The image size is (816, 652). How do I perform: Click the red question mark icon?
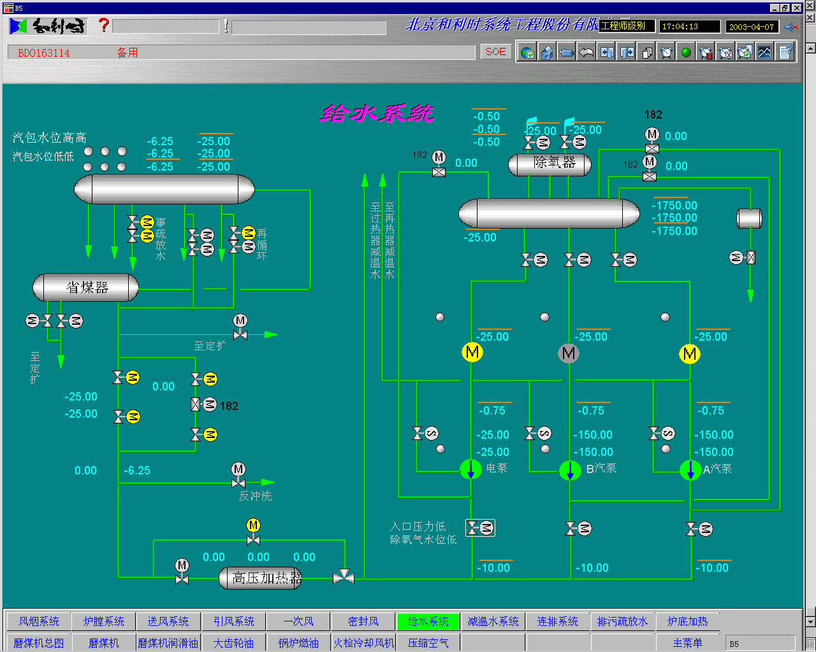click(103, 25)
